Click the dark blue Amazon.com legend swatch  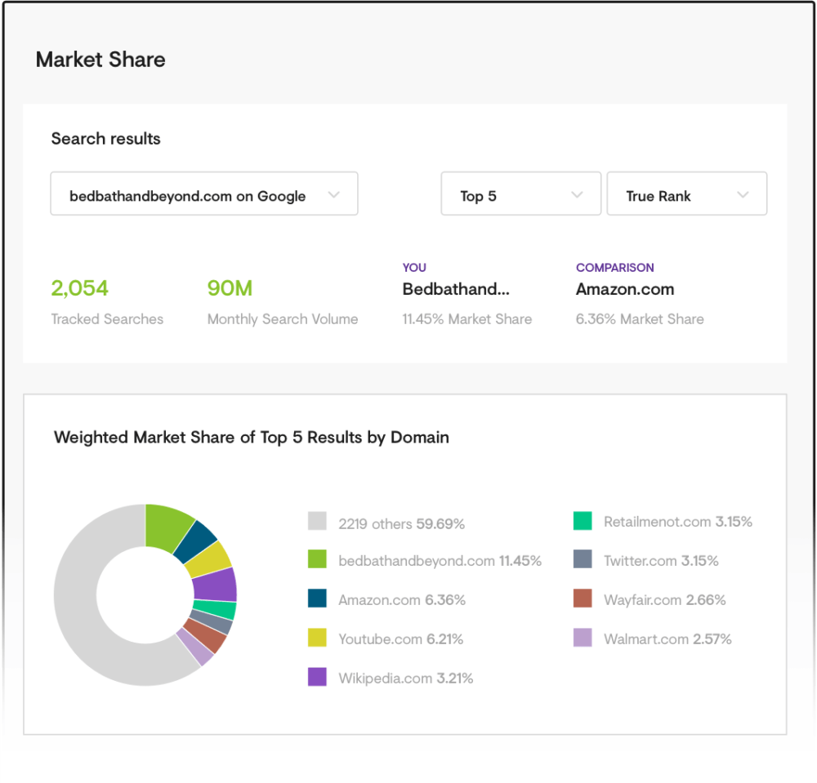[x=317, y=598]
